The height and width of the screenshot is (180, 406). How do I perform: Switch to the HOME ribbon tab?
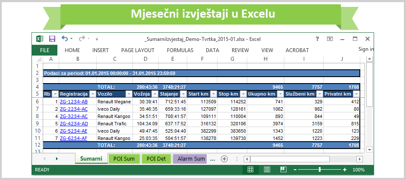(x=72, y=50)
